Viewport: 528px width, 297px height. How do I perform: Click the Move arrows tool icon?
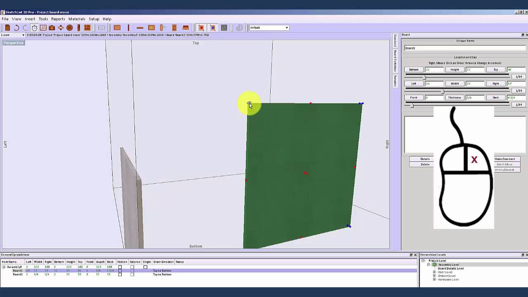point(61,27)
